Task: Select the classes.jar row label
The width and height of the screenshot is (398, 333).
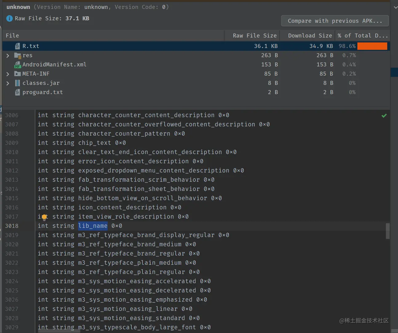Action: click(41, 83)
